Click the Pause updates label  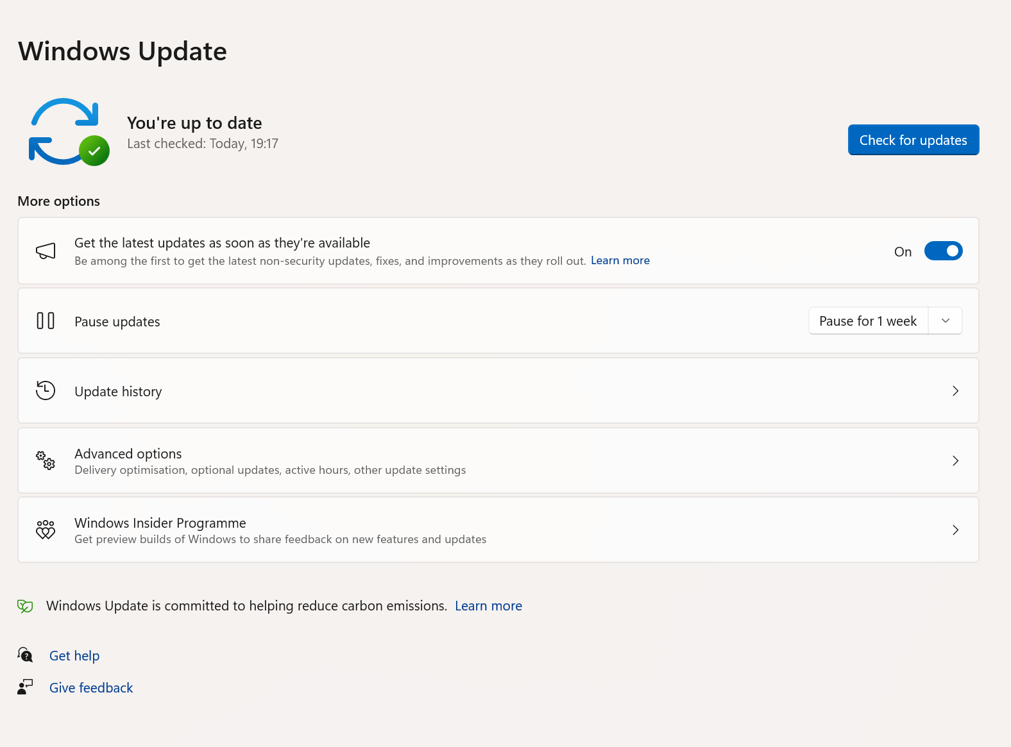pos(117,321)
